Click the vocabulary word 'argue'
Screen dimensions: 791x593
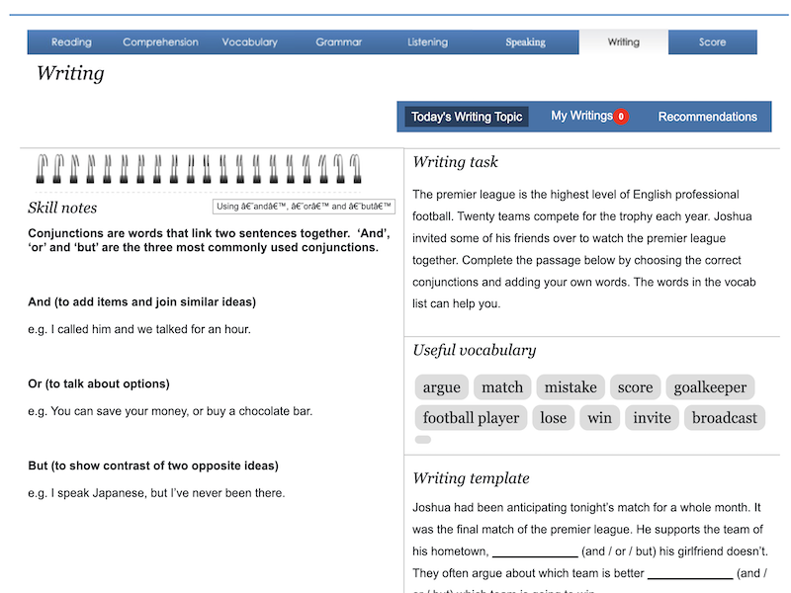click(x=441, y=387)
